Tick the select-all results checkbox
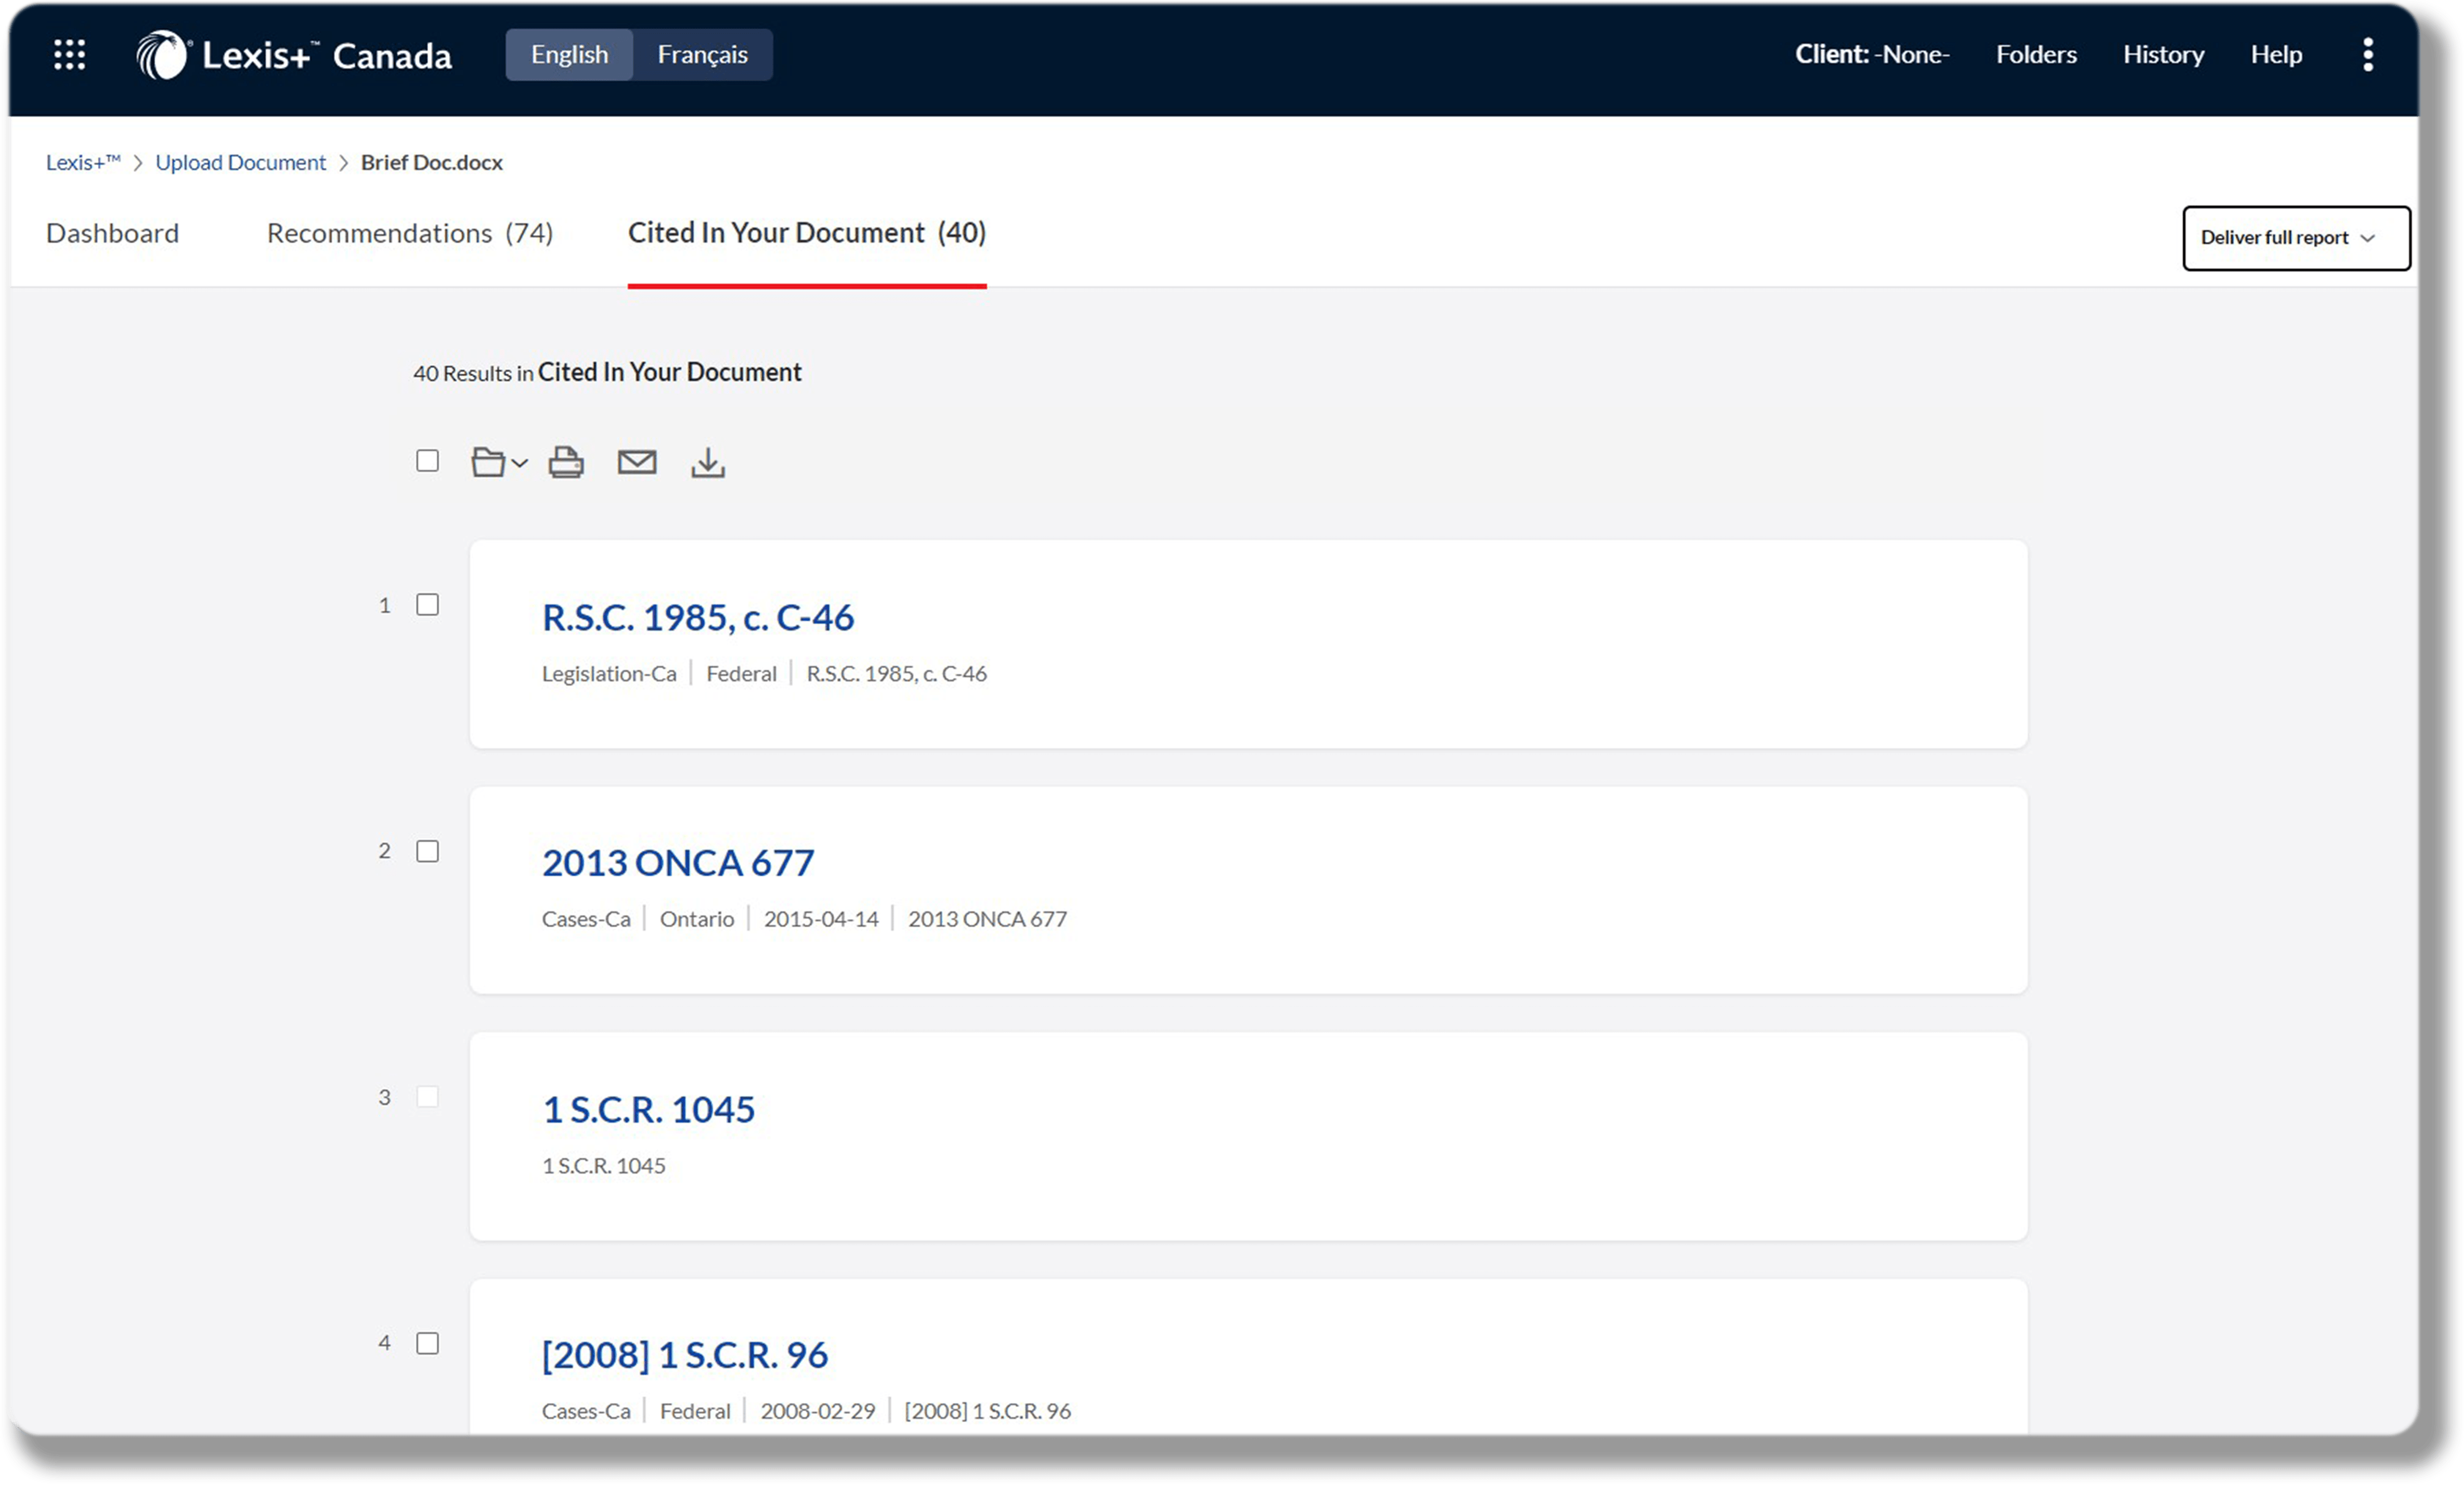2464x1492 pixels. click(427, 461)
